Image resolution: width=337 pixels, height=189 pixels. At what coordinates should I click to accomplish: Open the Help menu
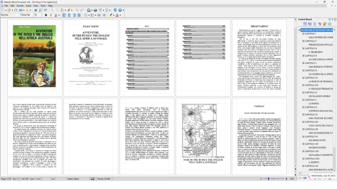[50, 6]
